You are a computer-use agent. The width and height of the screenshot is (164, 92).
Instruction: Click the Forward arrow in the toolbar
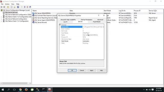4,7
